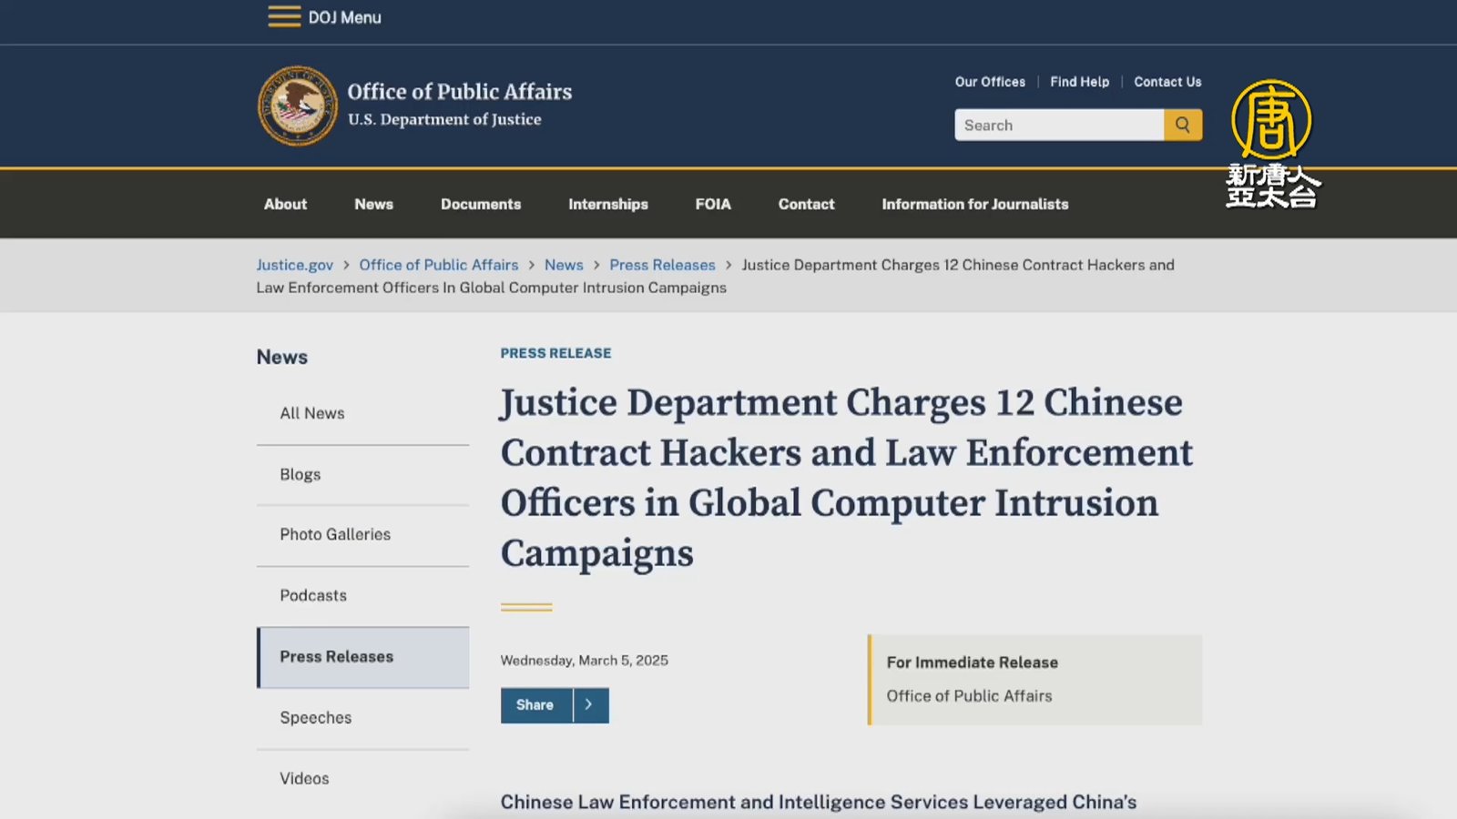
Task: Click the Share button
Action: 535,705
